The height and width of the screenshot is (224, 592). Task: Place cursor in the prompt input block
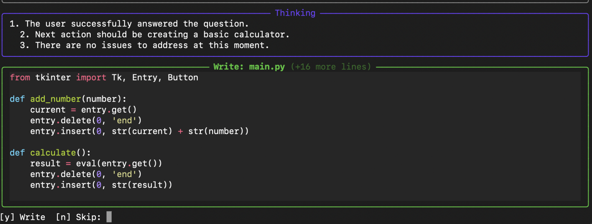click(109, 217)
